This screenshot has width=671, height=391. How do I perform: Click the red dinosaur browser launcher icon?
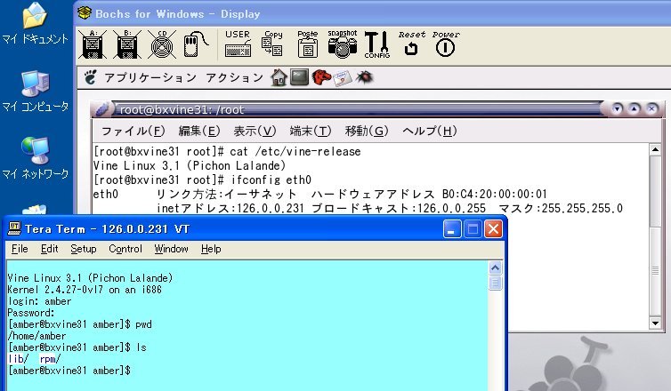[x=321, y=78]
